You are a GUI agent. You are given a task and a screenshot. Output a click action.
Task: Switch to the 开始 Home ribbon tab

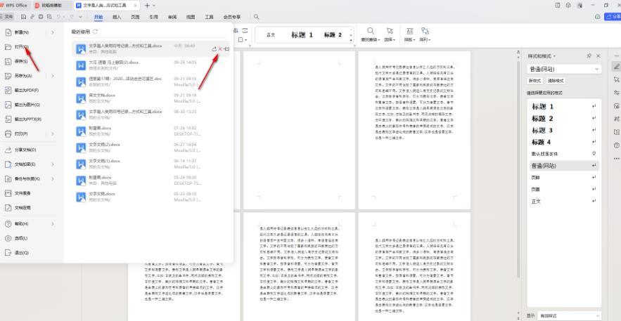(98, 17)
